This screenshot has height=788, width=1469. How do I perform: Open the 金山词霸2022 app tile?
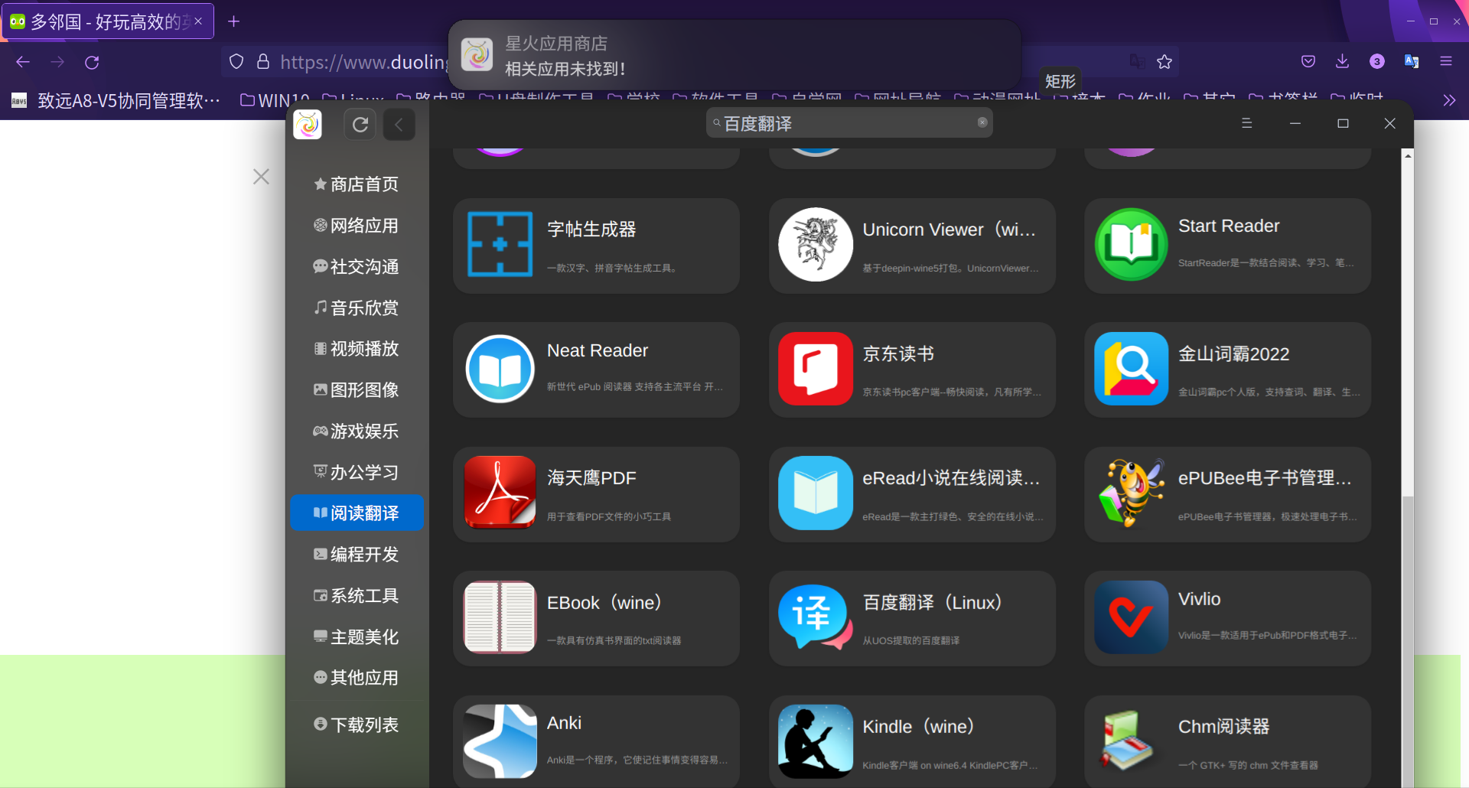1226,370
